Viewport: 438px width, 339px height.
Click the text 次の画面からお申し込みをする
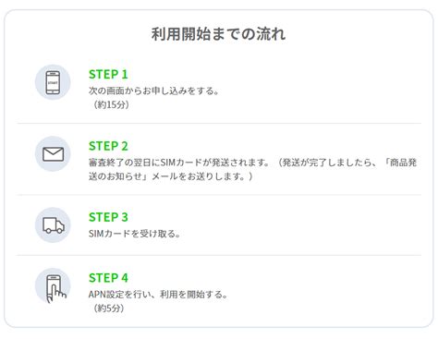pyautogui.click(x=153, y=91)
